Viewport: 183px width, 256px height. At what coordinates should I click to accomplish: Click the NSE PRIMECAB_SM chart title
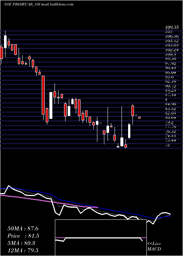(x=38, y=4)
